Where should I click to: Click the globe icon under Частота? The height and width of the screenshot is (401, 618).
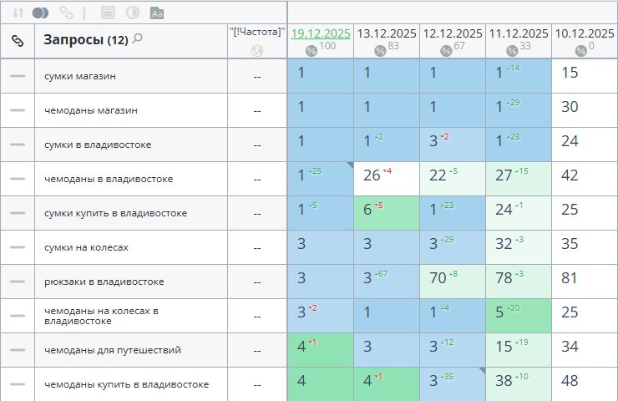[257, 50]
